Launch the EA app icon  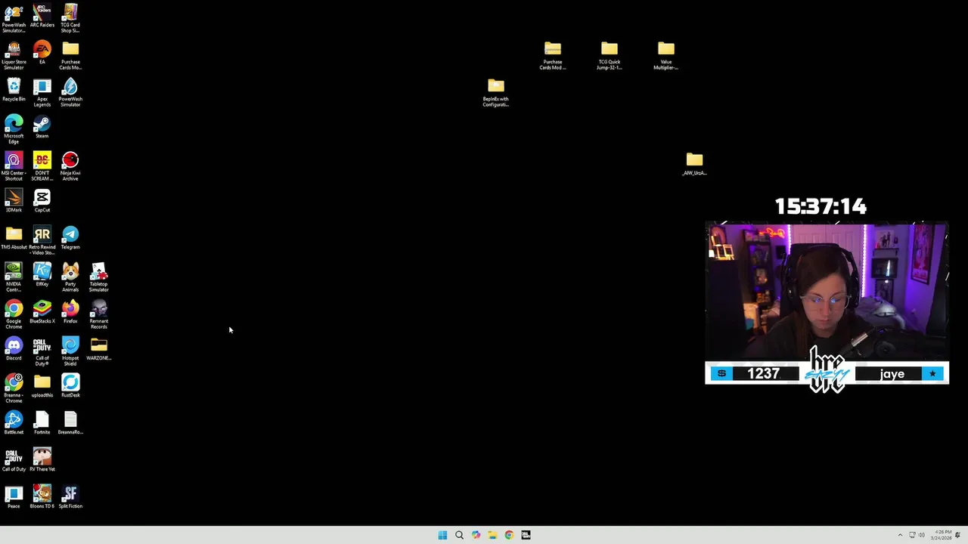42,52
